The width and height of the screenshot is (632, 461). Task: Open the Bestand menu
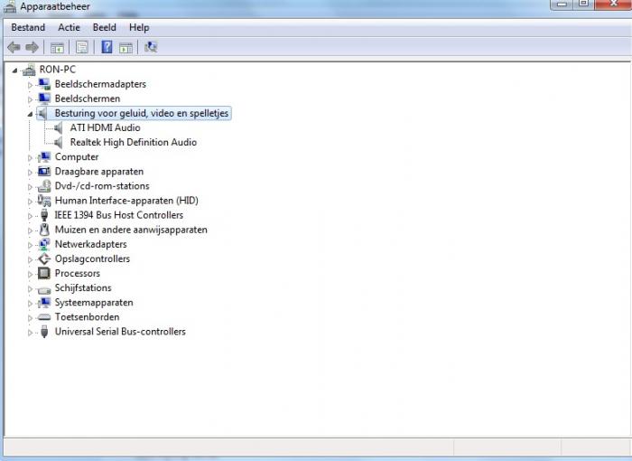(x=28, y=27)
